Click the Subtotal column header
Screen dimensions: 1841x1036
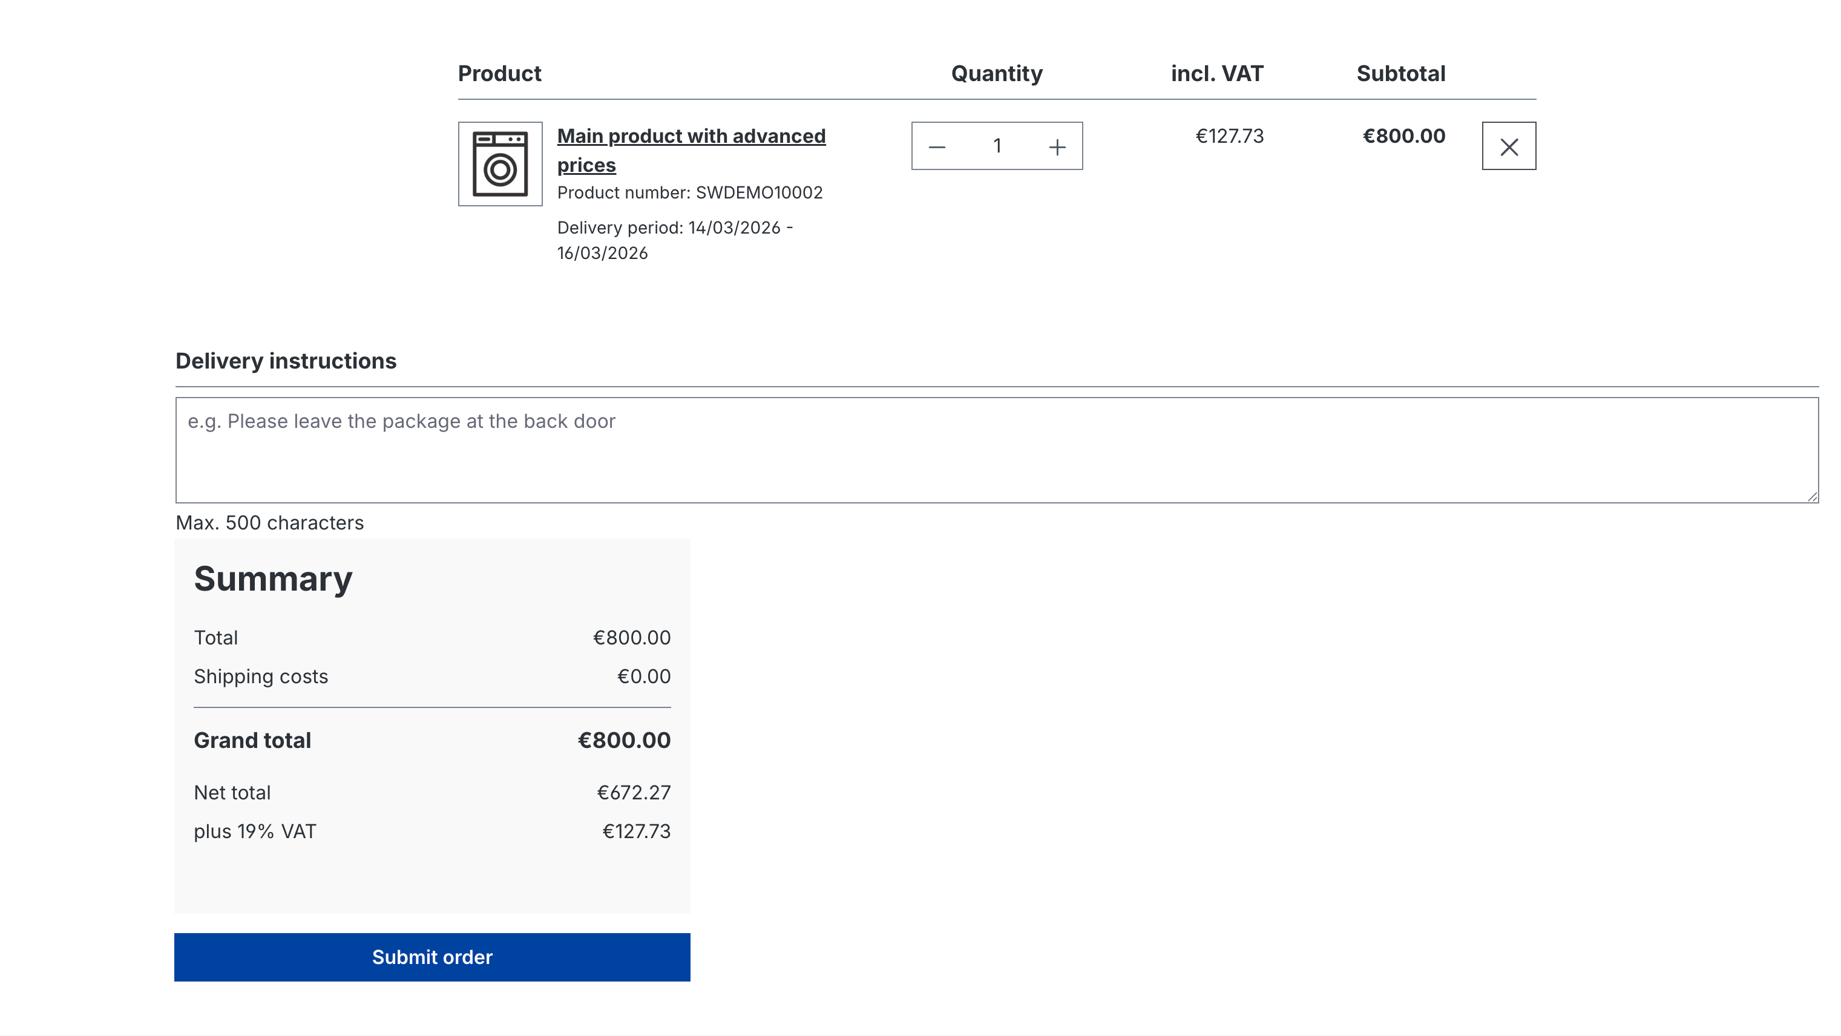(1400, 74)
